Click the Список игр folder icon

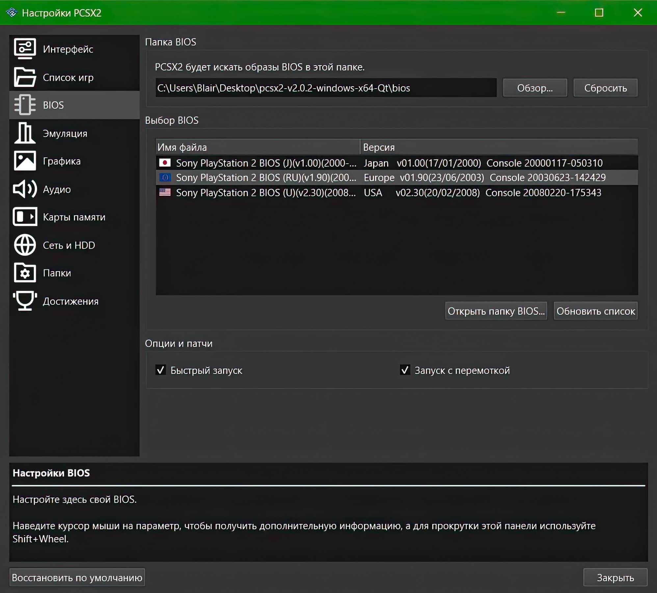pos(25,77)
